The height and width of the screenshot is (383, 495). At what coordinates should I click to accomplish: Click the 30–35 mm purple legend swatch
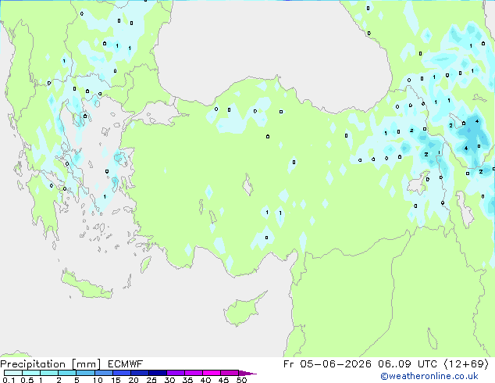point(176,373)
